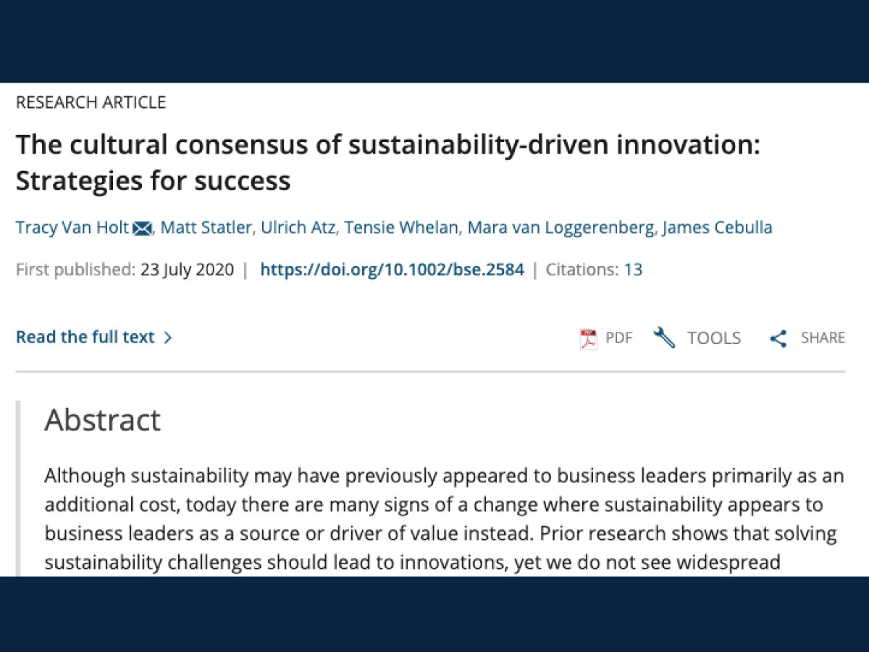Click author Mara van Loggerenberg
The width and height of the screenshot is (869, 652).
click(561, 228)
